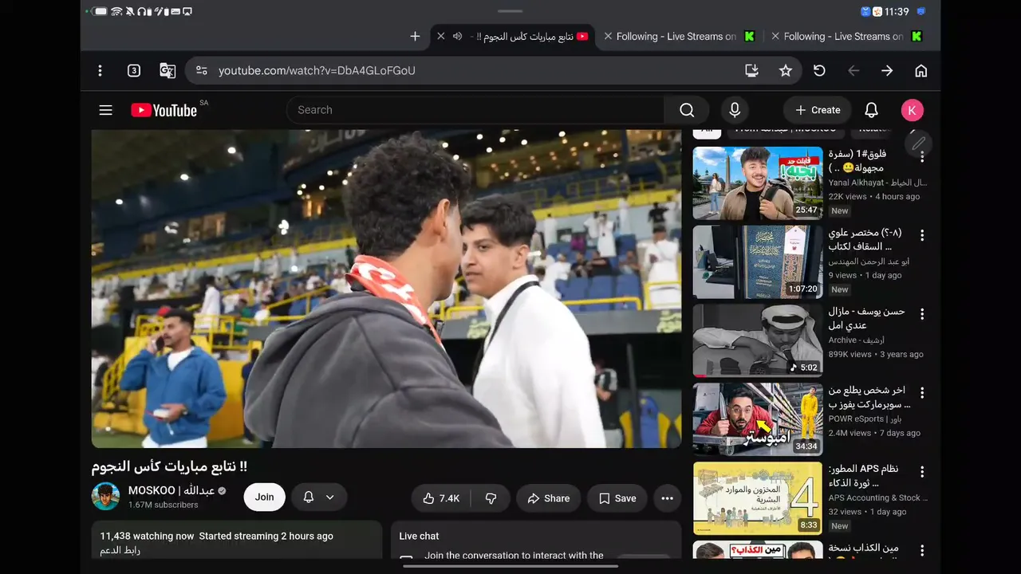
Task: Edit the youtube.com address bar URL
Action: 317,71
